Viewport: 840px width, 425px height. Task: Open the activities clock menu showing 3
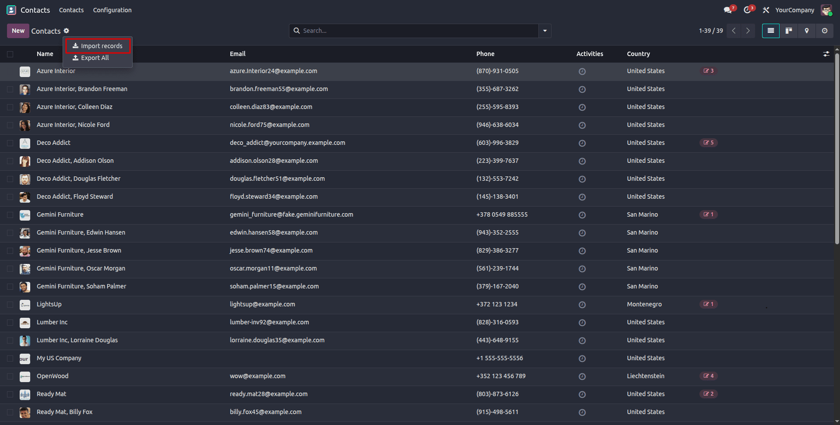[747, 10]
